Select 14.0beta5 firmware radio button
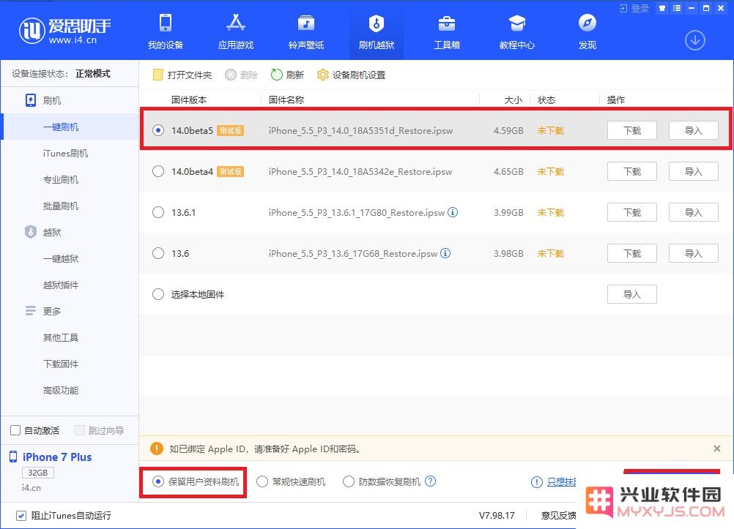734x529 pixels. click(x=158, y=130)
